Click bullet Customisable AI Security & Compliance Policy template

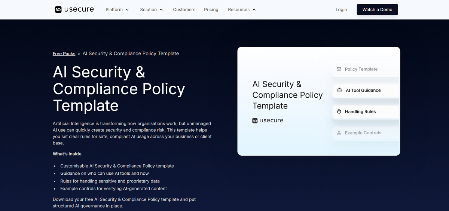(x=117, y=166)
